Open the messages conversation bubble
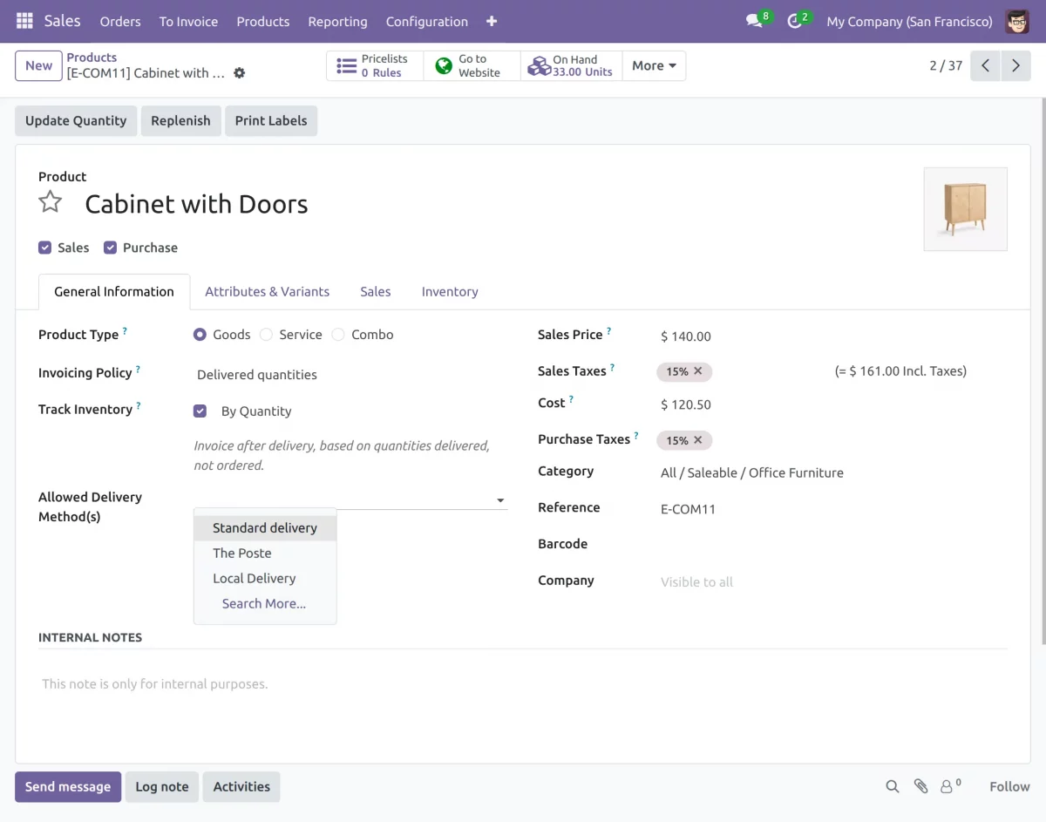The image size is (1046, 822). [751, 21]
